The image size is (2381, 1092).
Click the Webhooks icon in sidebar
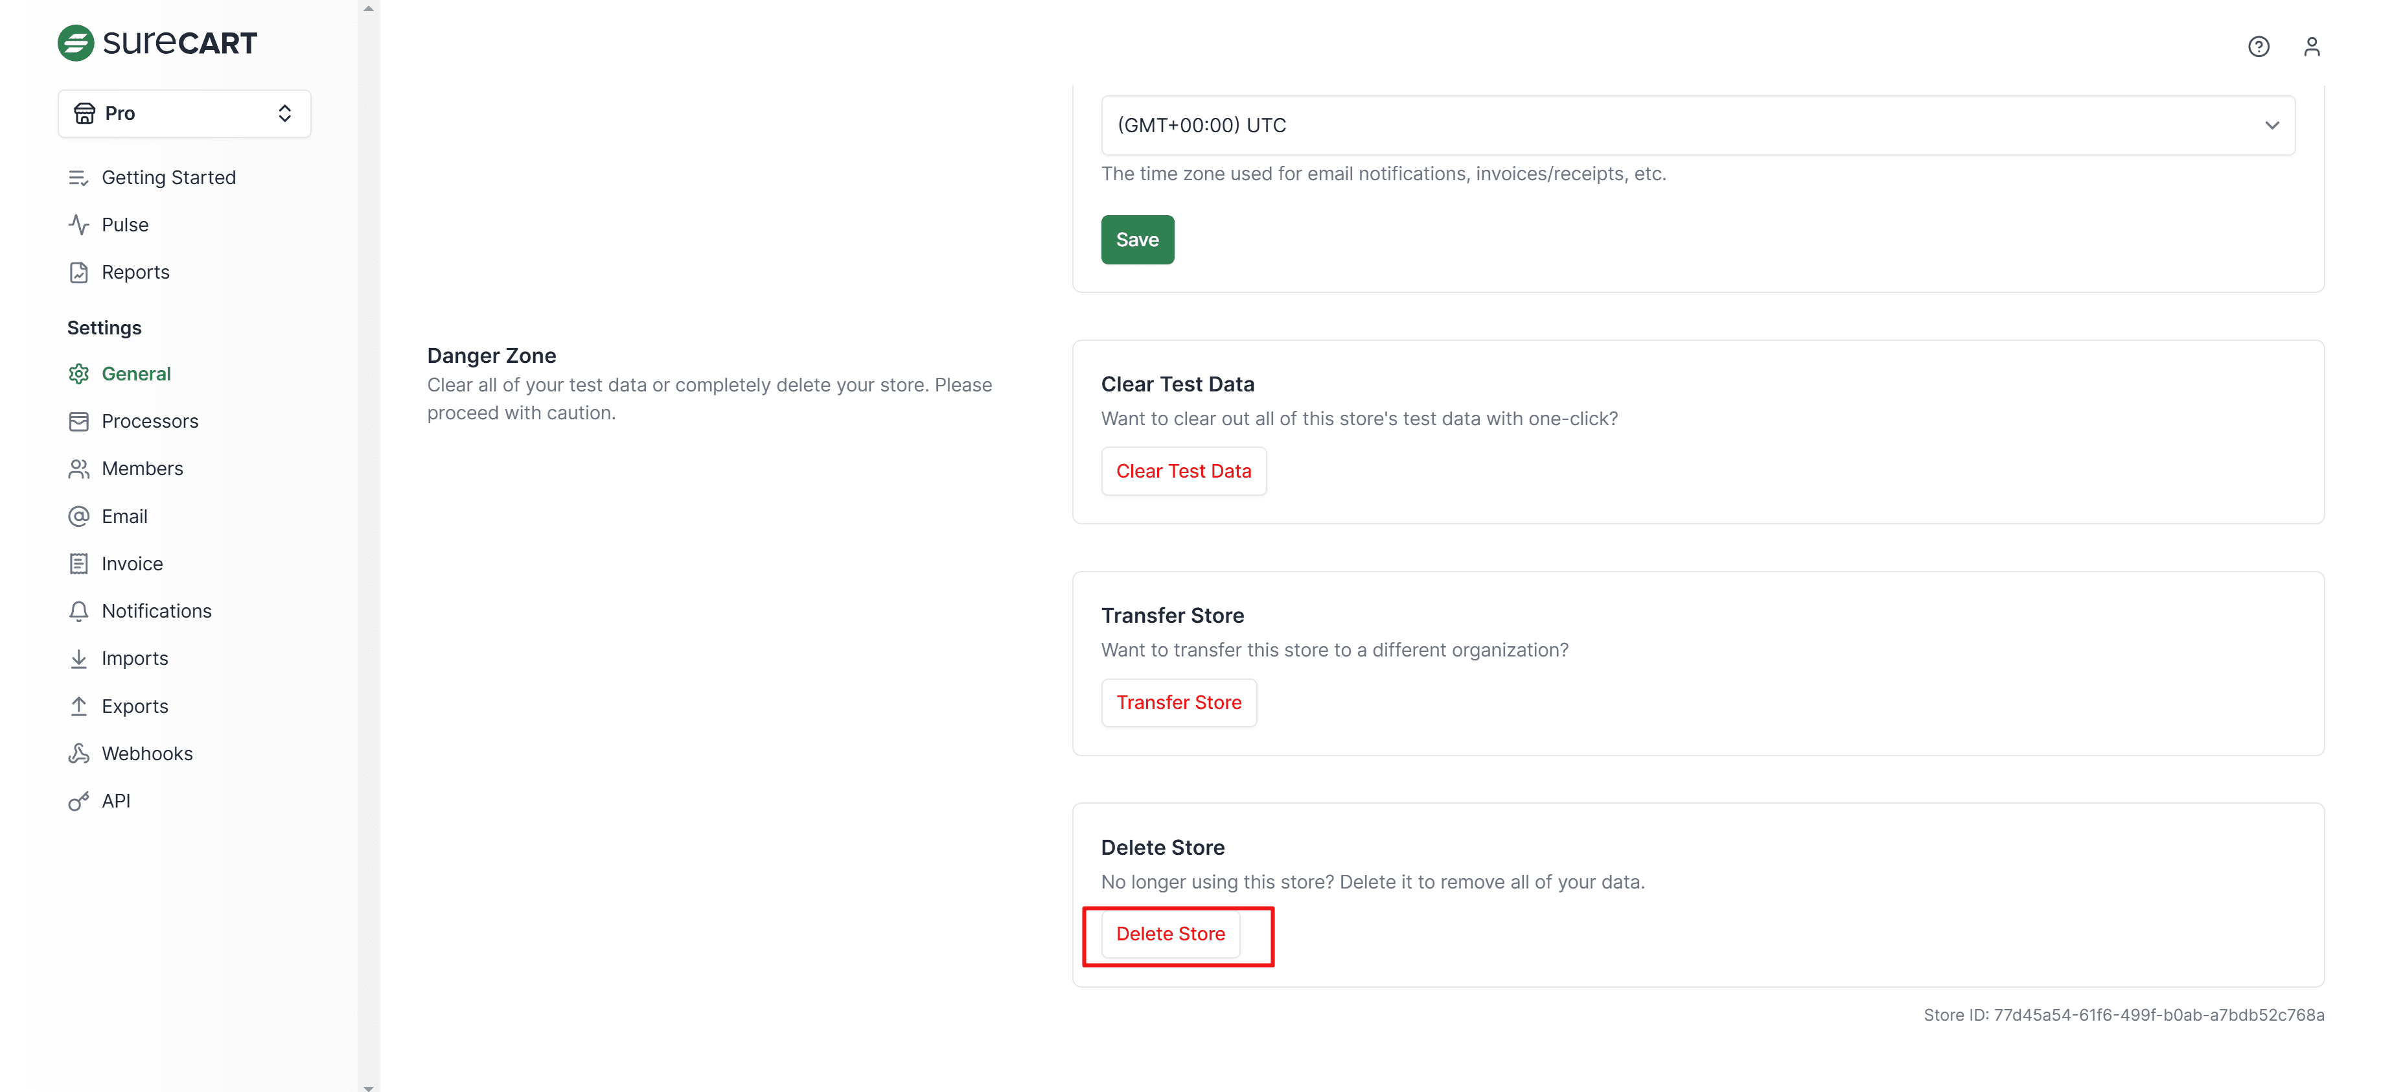pos(78,754)
